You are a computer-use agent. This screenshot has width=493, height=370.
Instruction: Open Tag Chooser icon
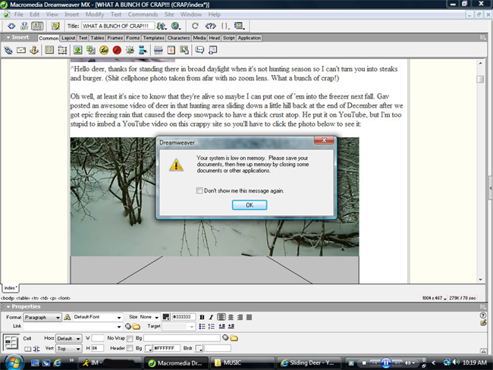point(213,50)
